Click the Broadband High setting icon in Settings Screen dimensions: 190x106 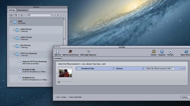point(20,71)
